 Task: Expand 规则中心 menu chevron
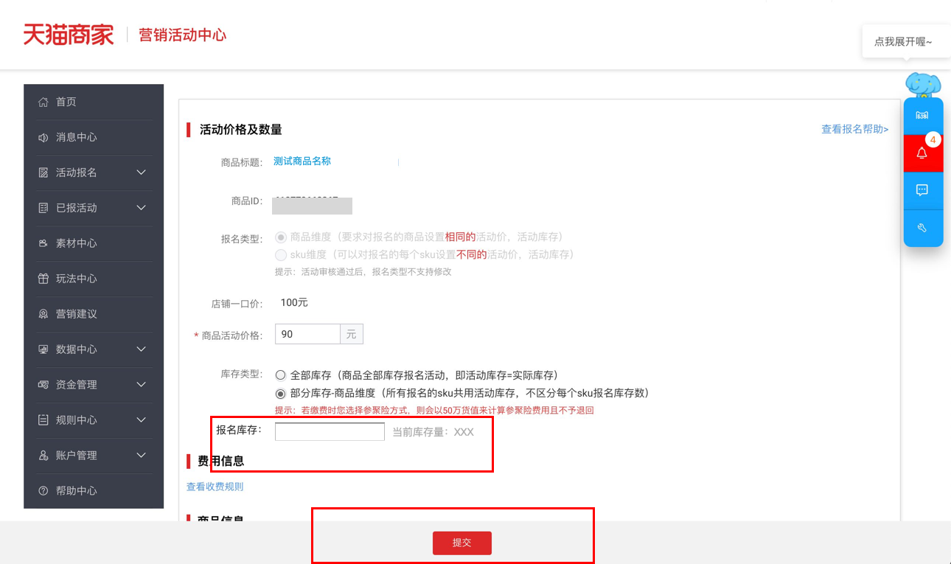pos(142,420)
